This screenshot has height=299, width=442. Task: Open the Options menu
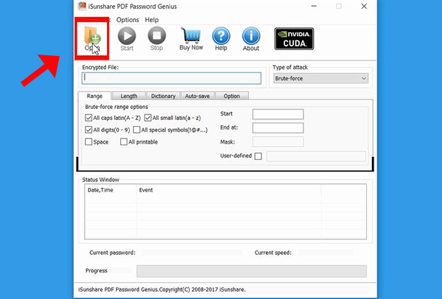[x=127, y=20]
